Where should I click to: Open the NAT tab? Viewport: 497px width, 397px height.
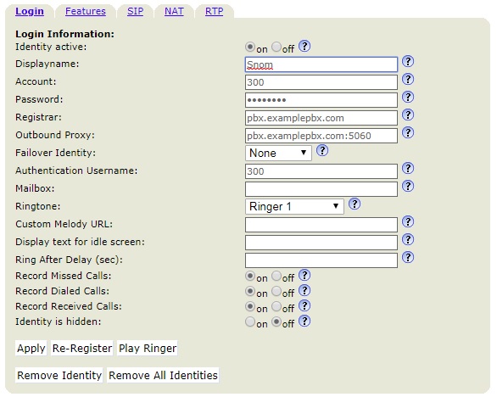point(174,11)
